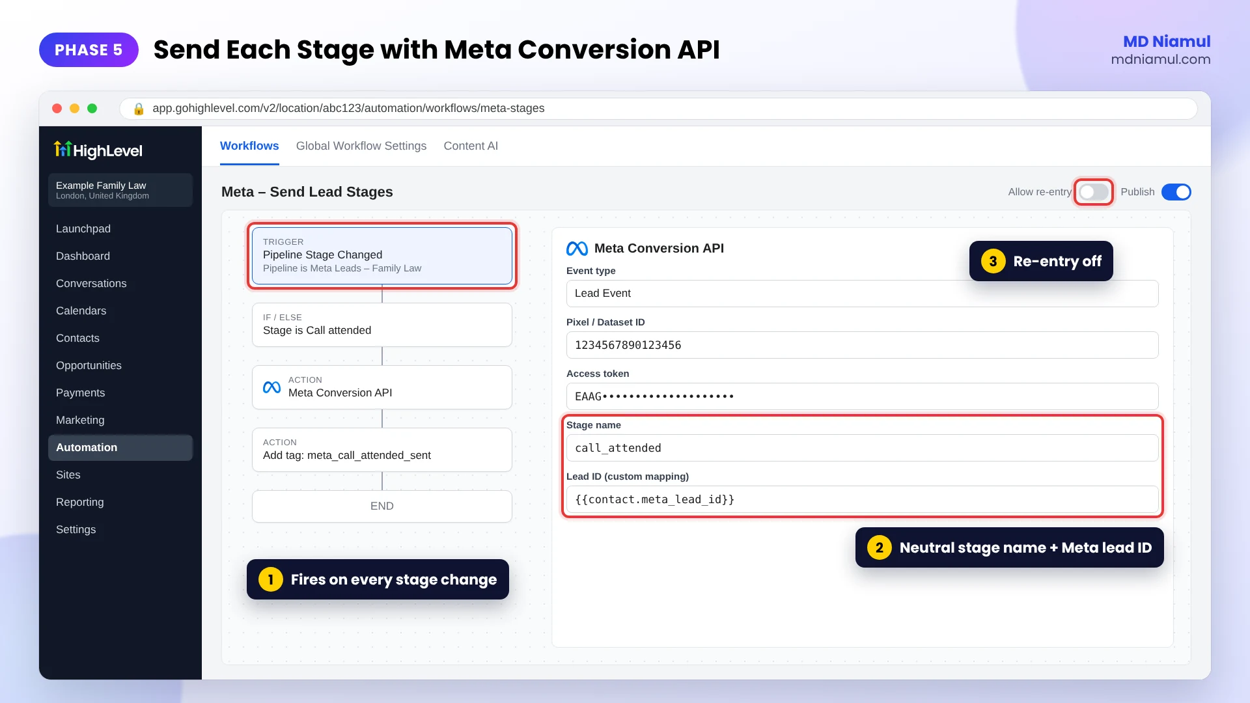Screen dimensions: 1250x703
Task: Open the Workflows tab
Action: (249, 146)
